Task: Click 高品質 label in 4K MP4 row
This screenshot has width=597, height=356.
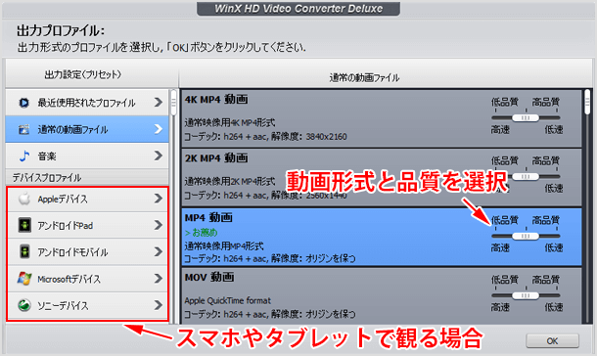Action: coord(546,102)
